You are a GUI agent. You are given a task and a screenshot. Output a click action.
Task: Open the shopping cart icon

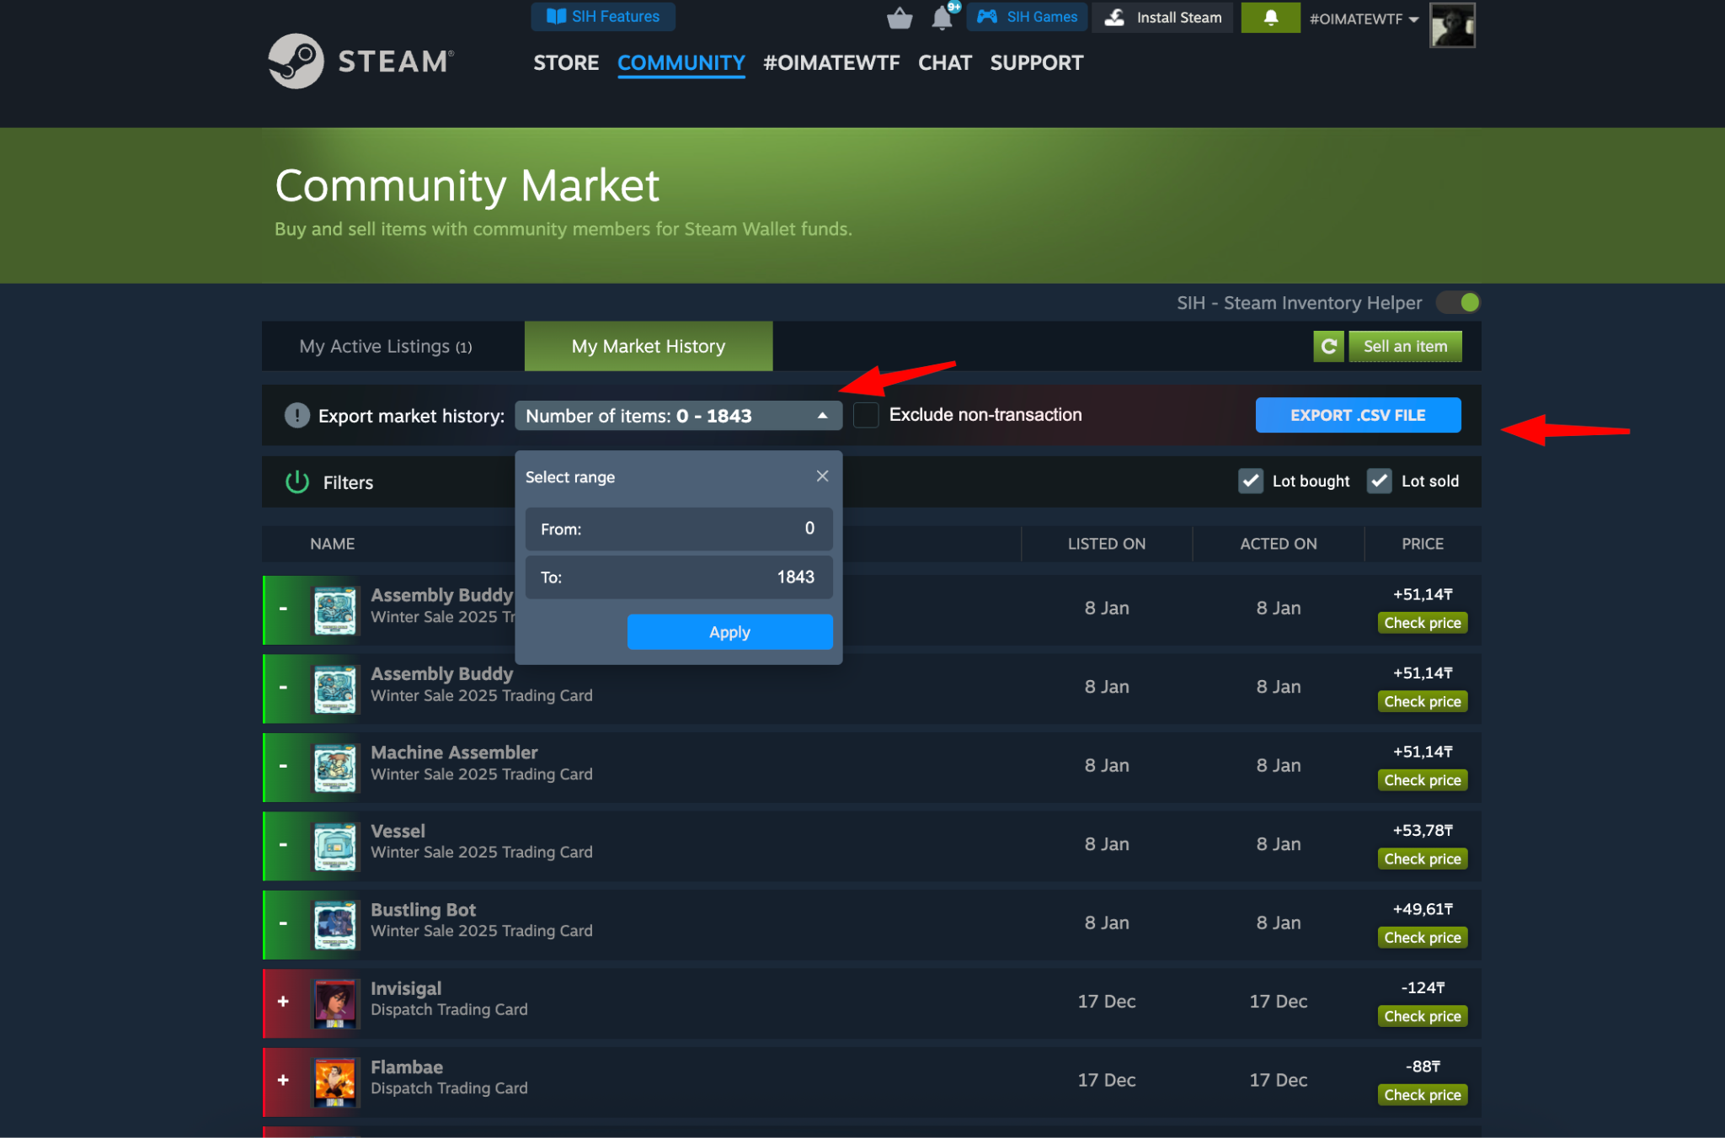tap(899, 17)
